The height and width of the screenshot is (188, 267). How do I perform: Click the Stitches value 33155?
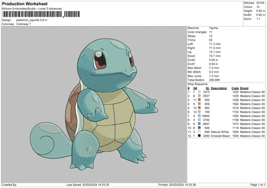(x=260, y=3)
